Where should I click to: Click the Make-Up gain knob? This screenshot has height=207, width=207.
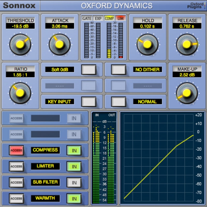(187, 93)
